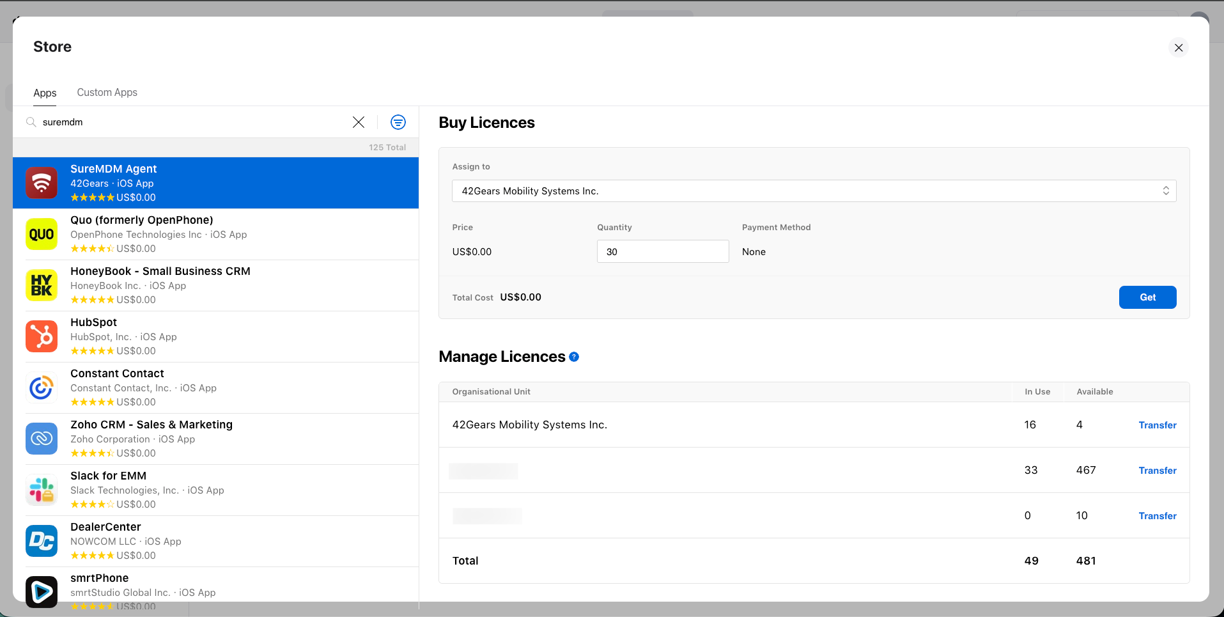Open the Constant Contact app icon
Image resolution: width=1224 pixels, height=617 pixels.
coord(42,387)
